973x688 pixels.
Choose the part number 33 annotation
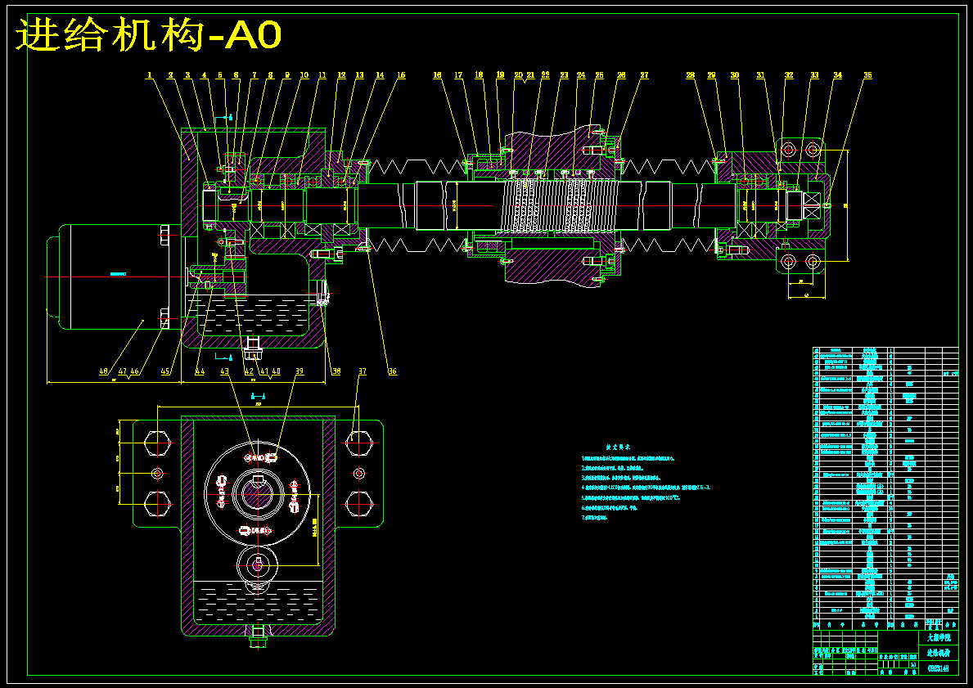click(815, 76)
